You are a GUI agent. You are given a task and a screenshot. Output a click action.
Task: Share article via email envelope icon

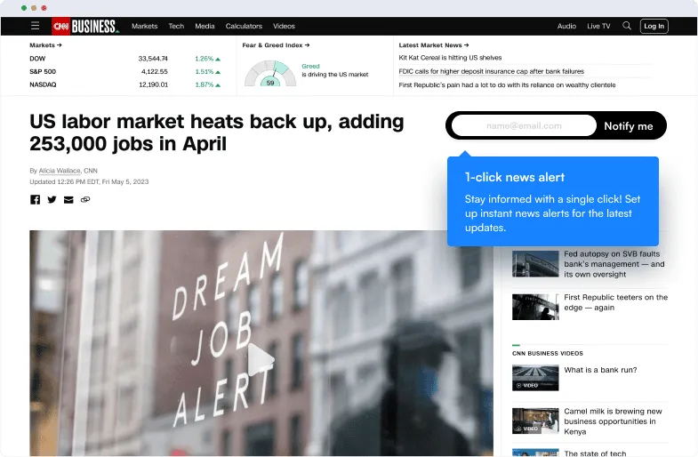pos(68,200)
